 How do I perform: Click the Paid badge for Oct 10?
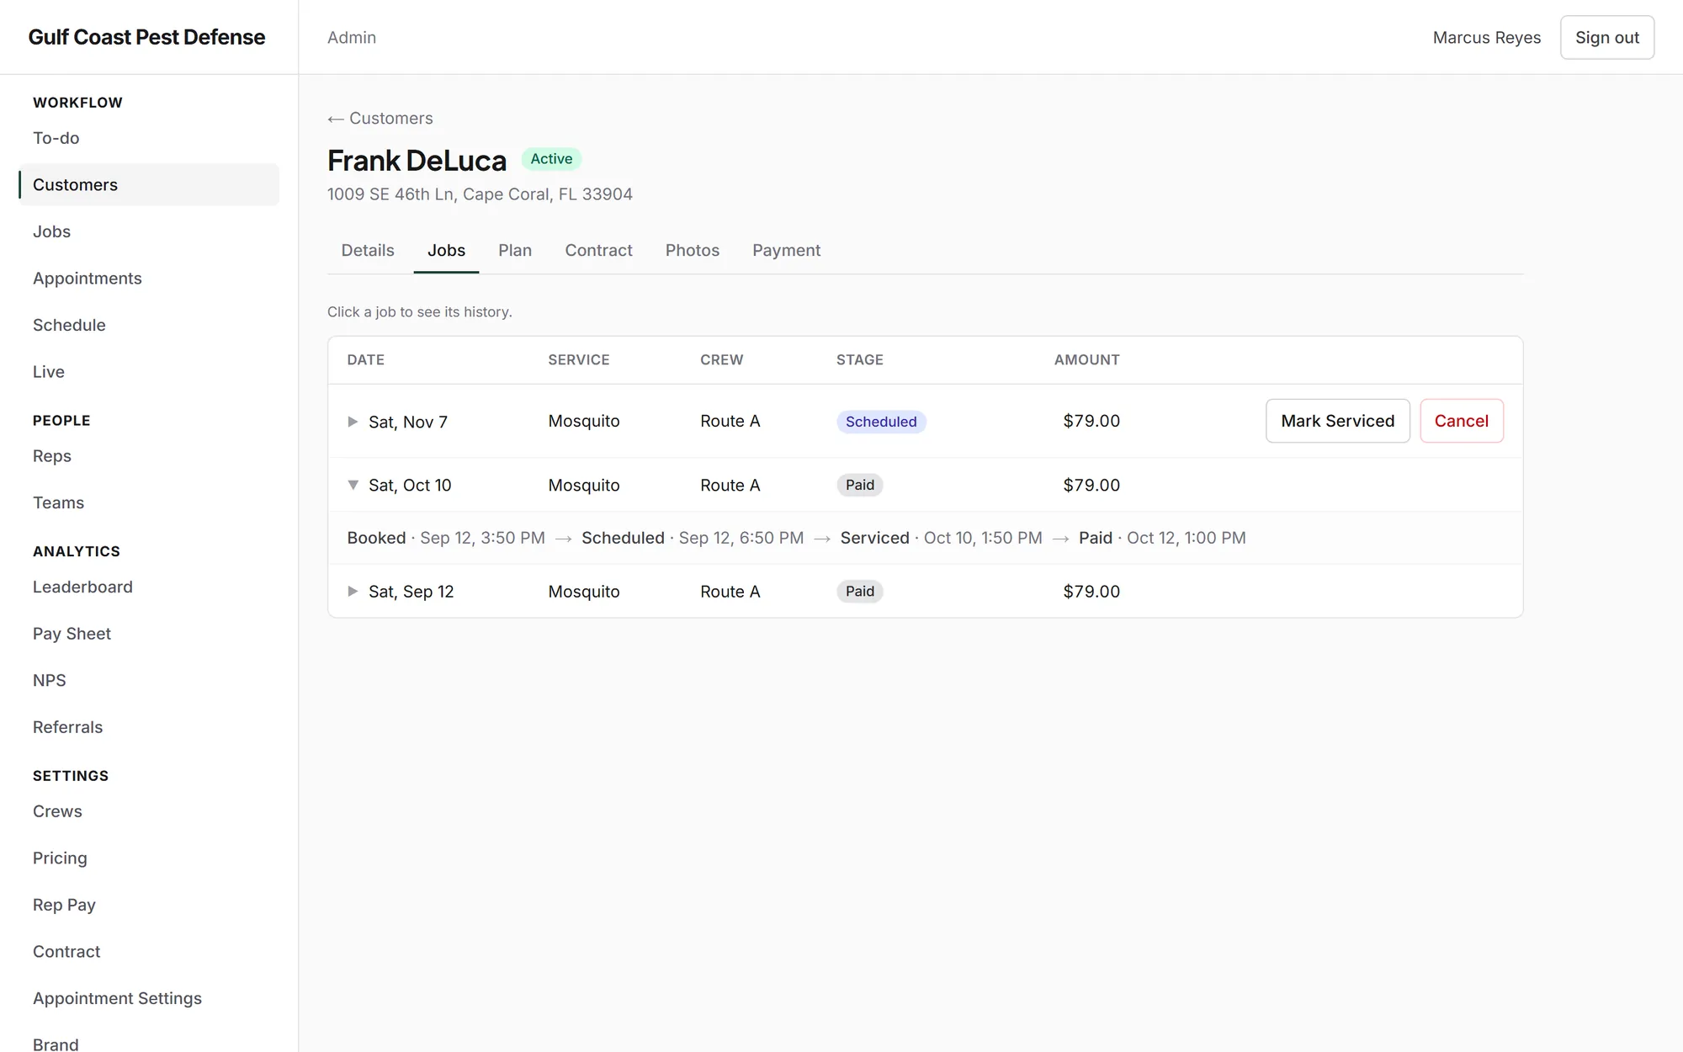[x=859, y=485]
